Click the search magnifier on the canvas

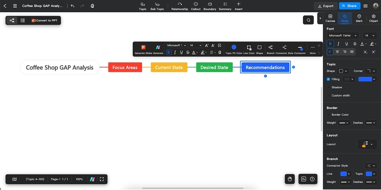coord(308,20)
